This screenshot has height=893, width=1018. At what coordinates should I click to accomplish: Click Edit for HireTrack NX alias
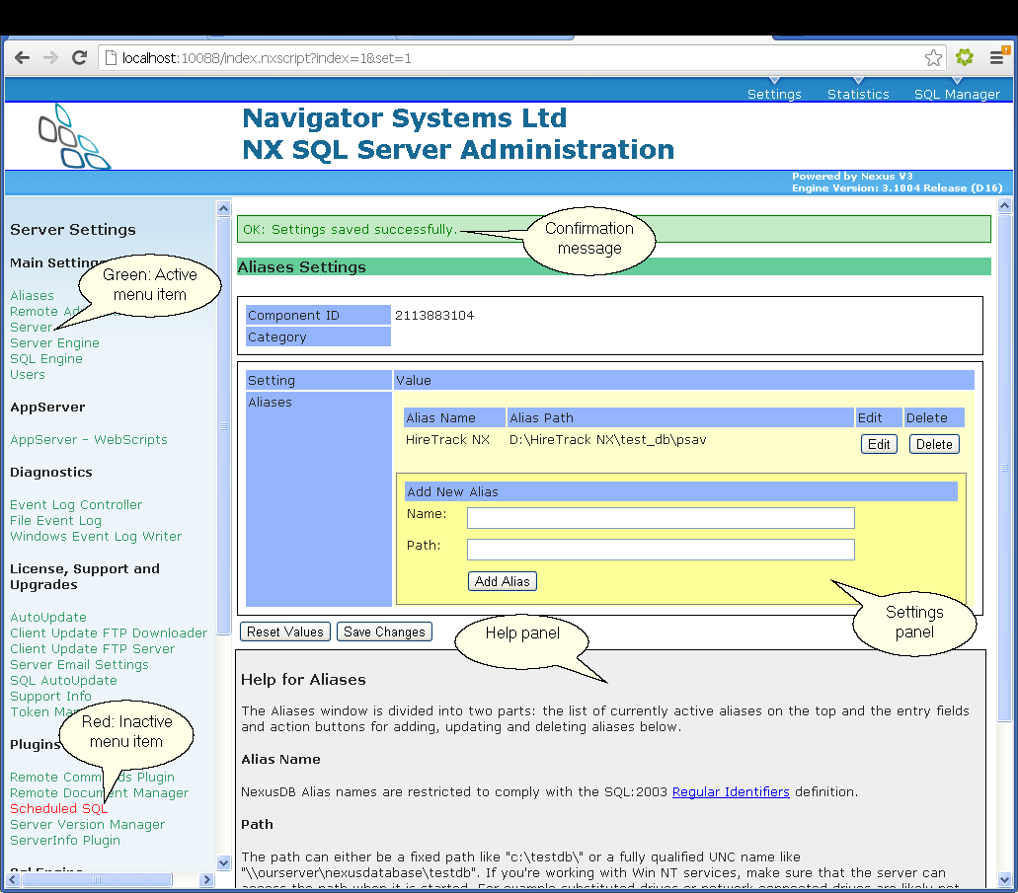click(x=879, y=444)
